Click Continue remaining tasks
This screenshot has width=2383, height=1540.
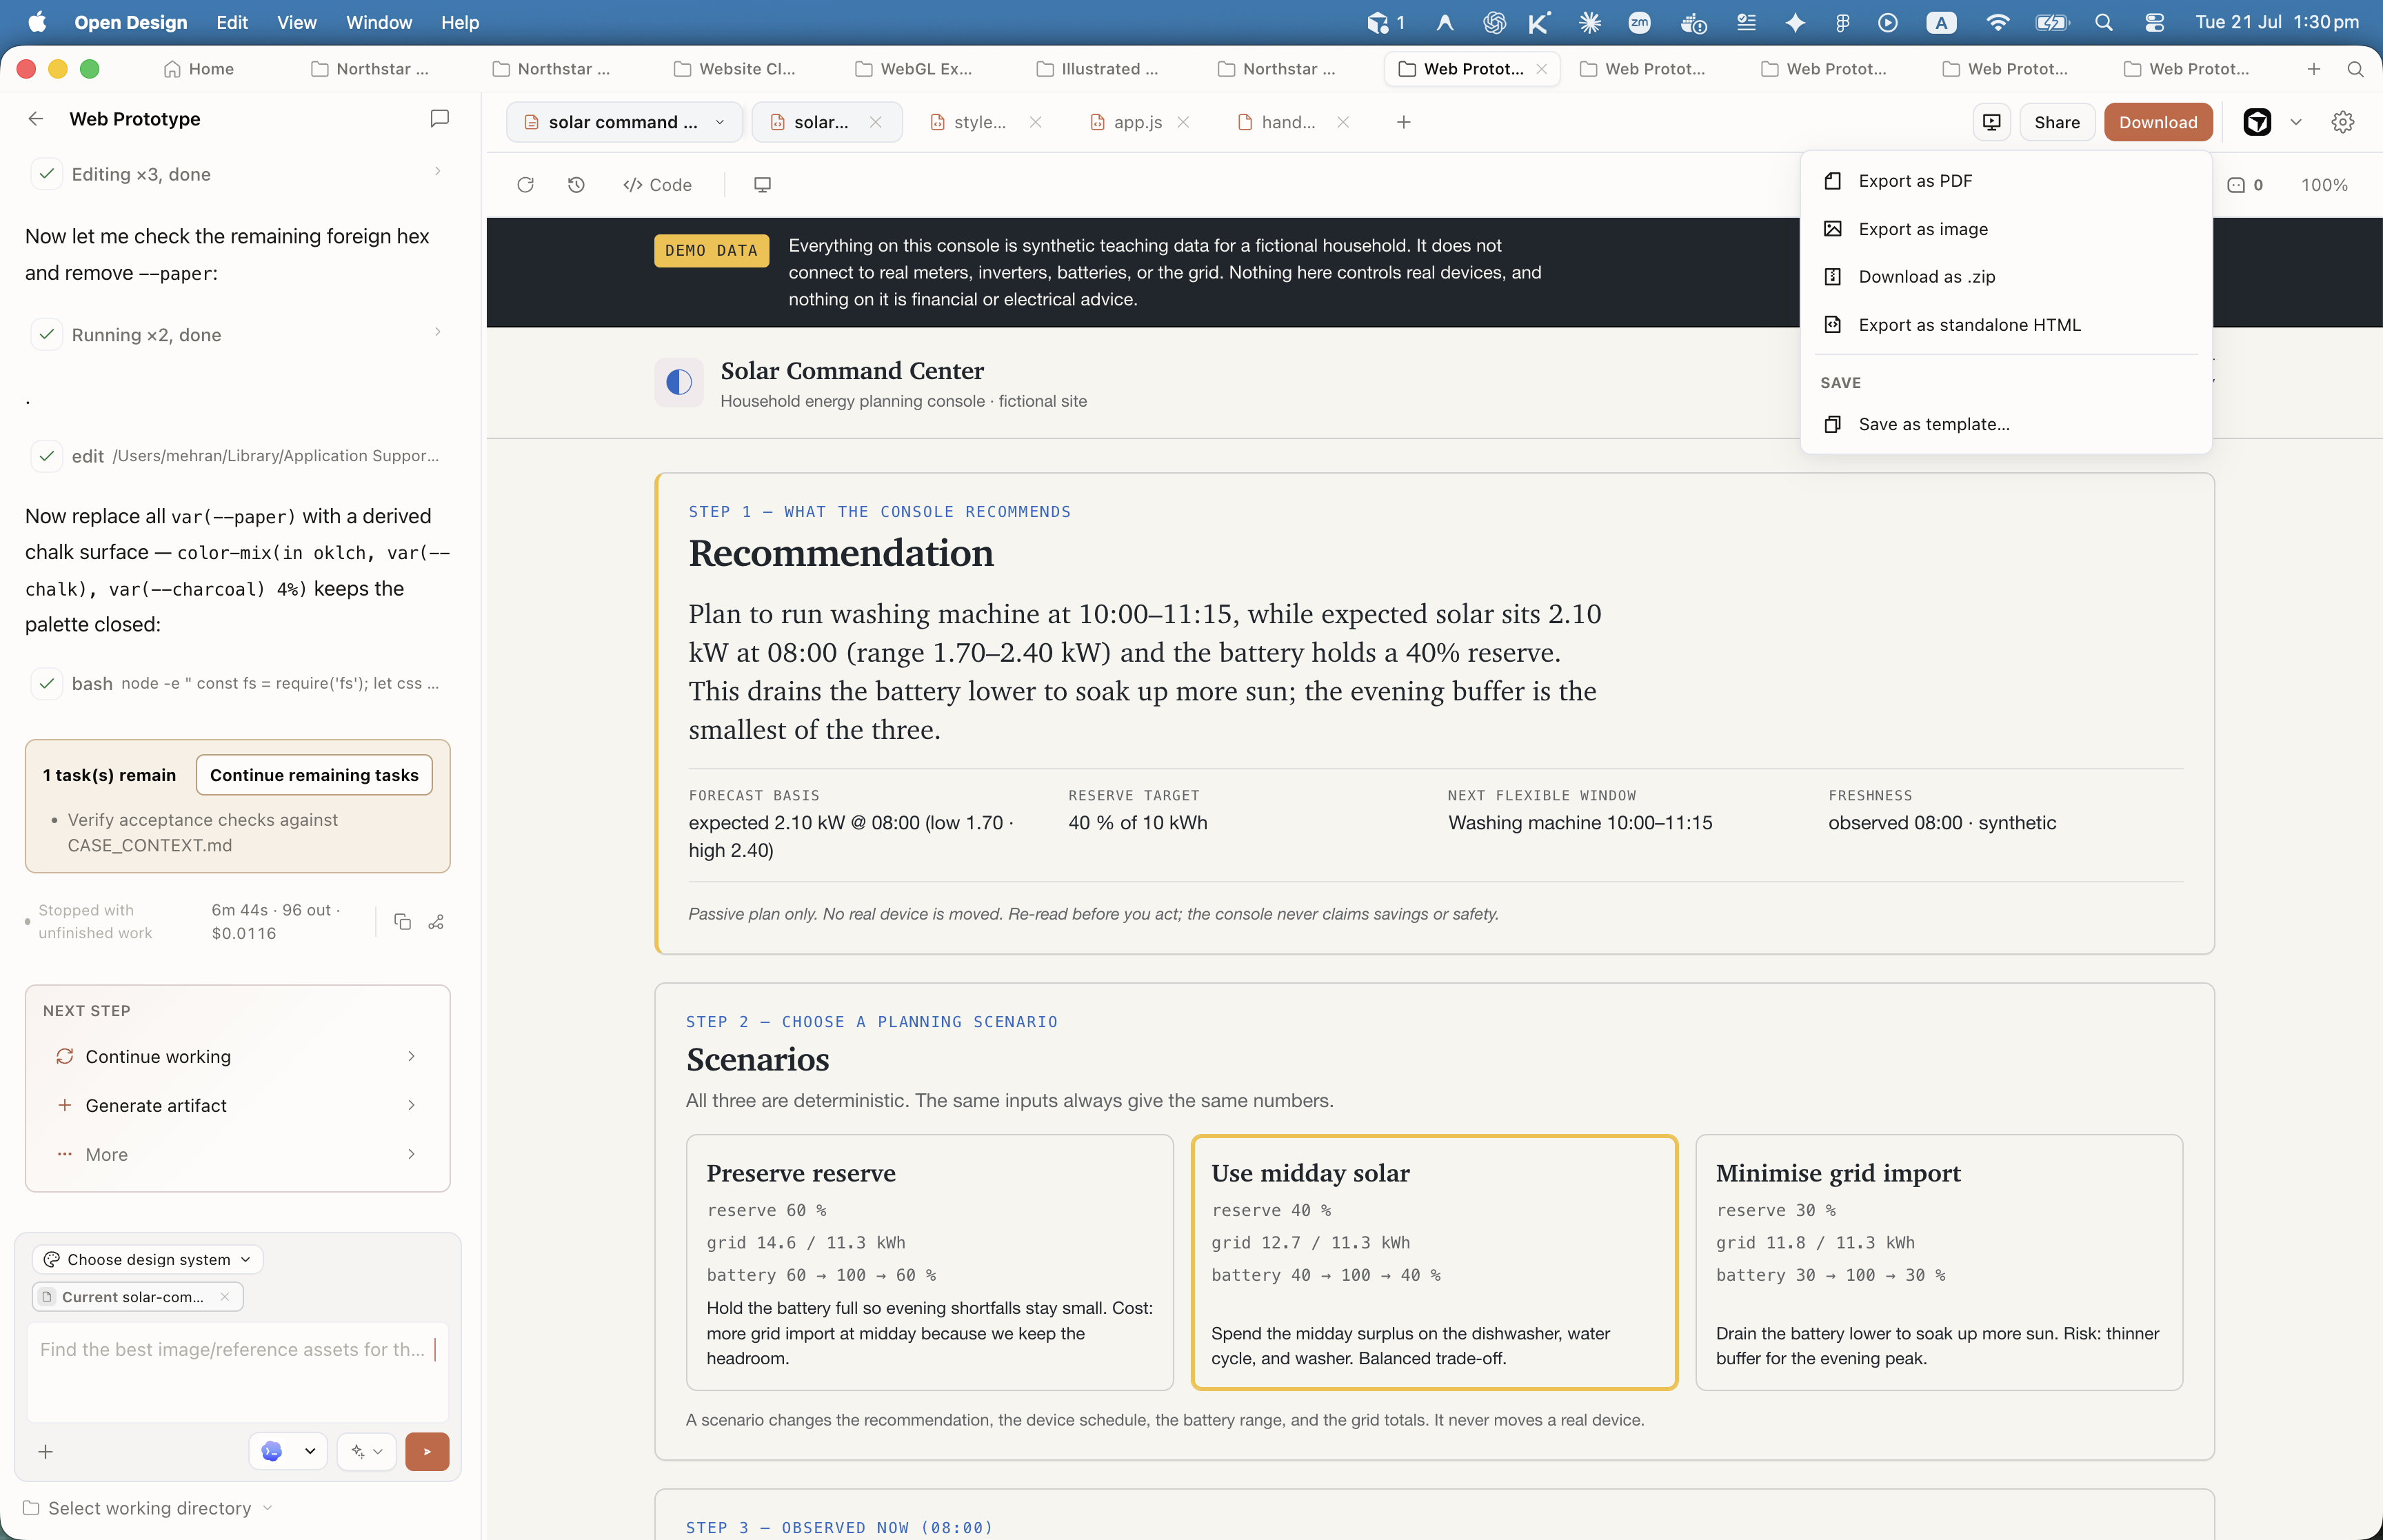coord(314,775)
